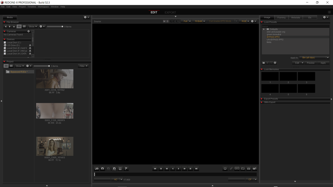Switch to the Metadata tab
Screen dimensions: 333x187
(296, 17)
